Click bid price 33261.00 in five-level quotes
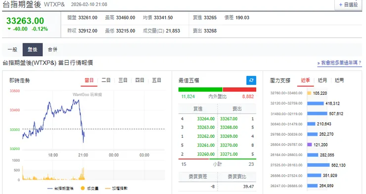This screenshot has width=366, height=194. (x=206, y=145)
